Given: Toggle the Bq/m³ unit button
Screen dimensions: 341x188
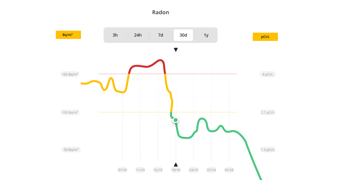Looking at the screenshot, I should coord(68,35).
